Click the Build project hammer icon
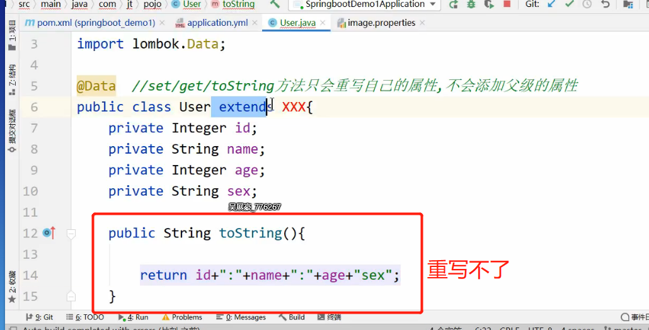Image resolution: width=649 pixels, height=330 pixels. tap(275, 4)
